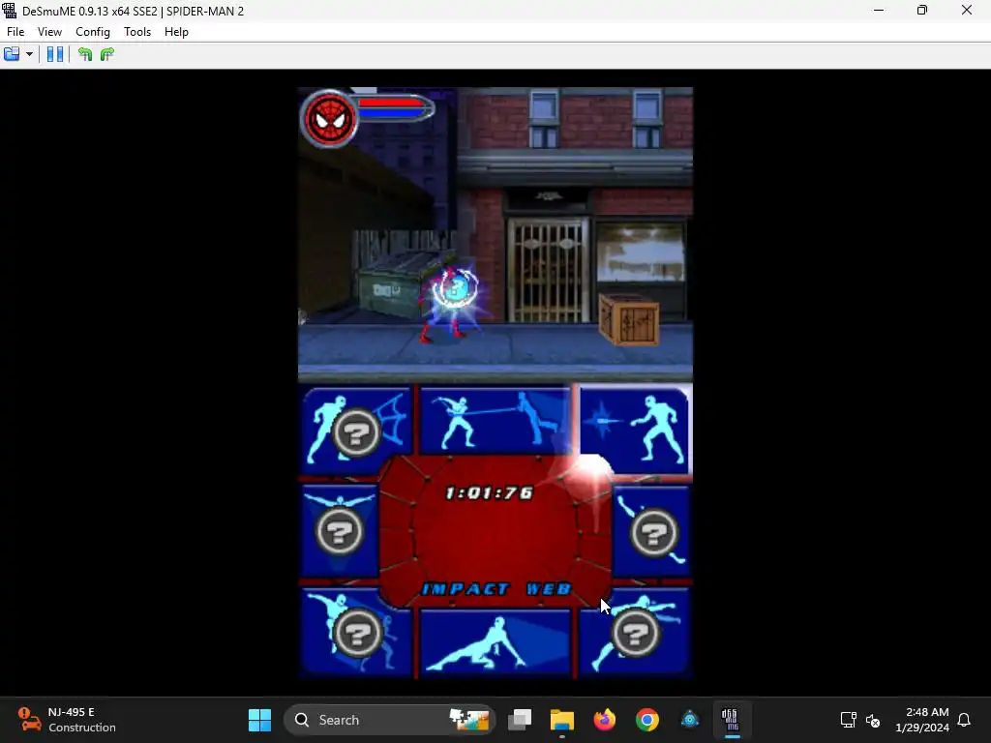
Task: Select the locked bottom-left swing move tile
Action: [357, 631]
